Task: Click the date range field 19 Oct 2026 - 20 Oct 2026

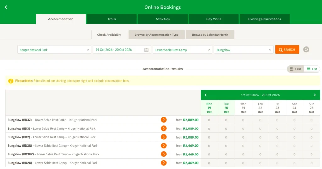Action: [122, 50]
